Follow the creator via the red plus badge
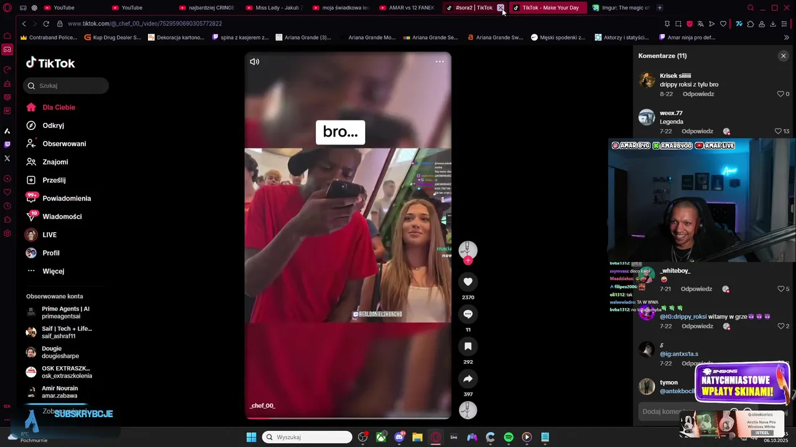 click(x=468, y=261)
